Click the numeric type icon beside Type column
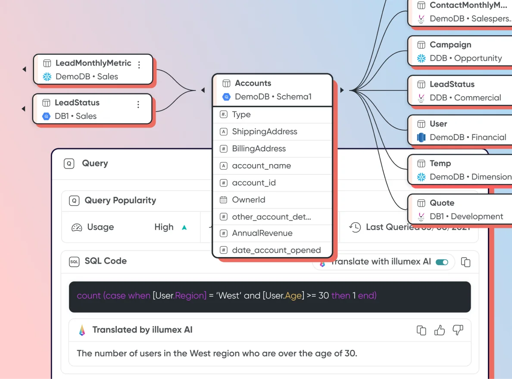 pos(223,115)
